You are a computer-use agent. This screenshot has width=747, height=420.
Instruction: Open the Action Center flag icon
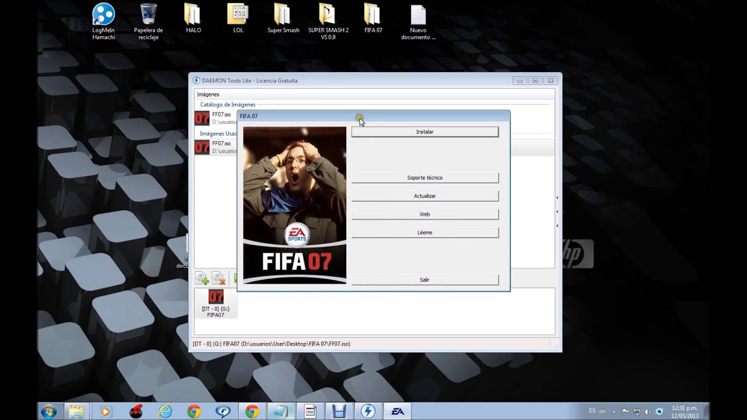pyautogui.click(x=626, y=411)
